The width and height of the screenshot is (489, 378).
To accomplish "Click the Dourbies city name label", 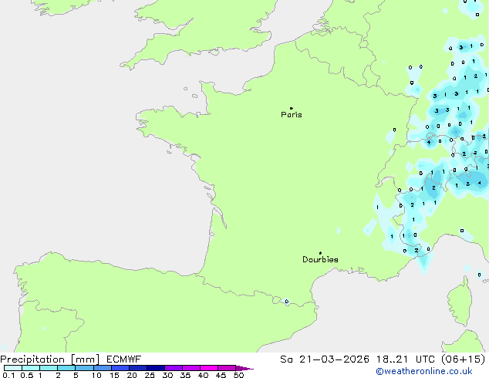I will tap(320, 260).
